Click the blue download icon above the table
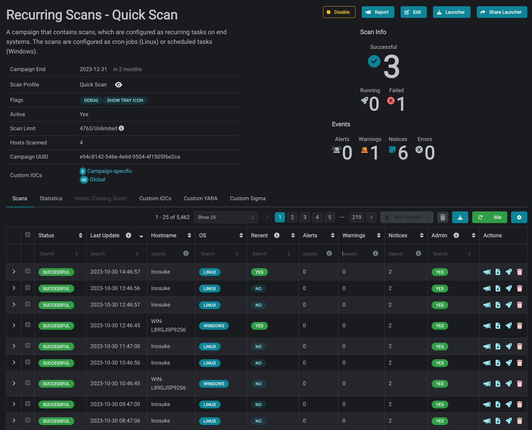The width and height of the screenshot is (532, 430). click(460, 217)
